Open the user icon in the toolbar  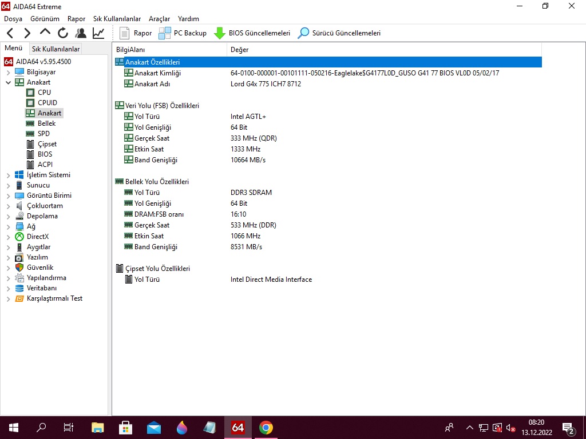click(x=80, y=33)
